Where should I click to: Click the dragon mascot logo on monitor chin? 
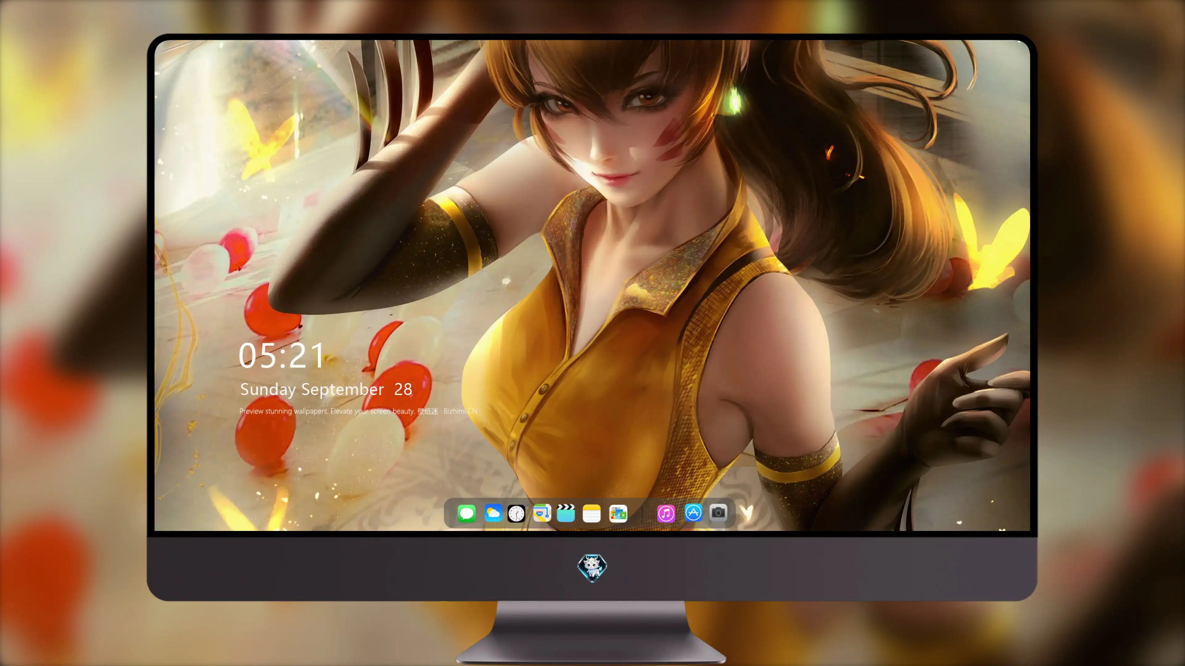(x=592, y=568)
